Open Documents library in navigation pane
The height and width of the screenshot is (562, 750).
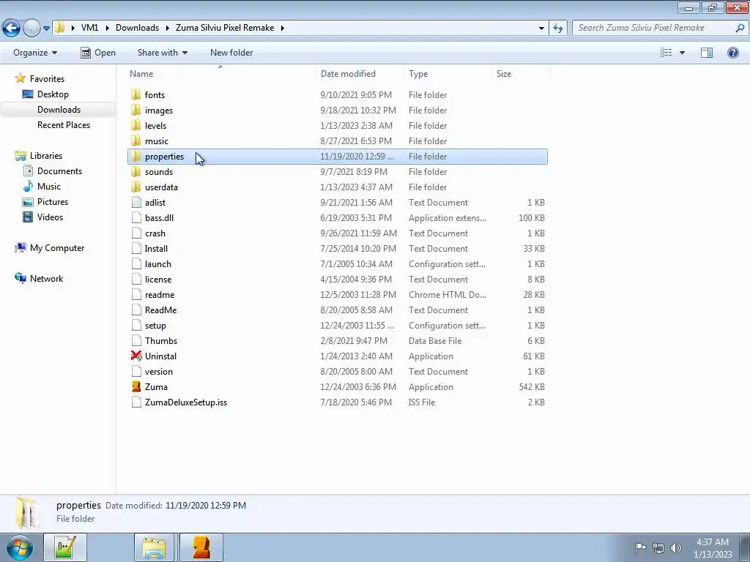(59, 171)
